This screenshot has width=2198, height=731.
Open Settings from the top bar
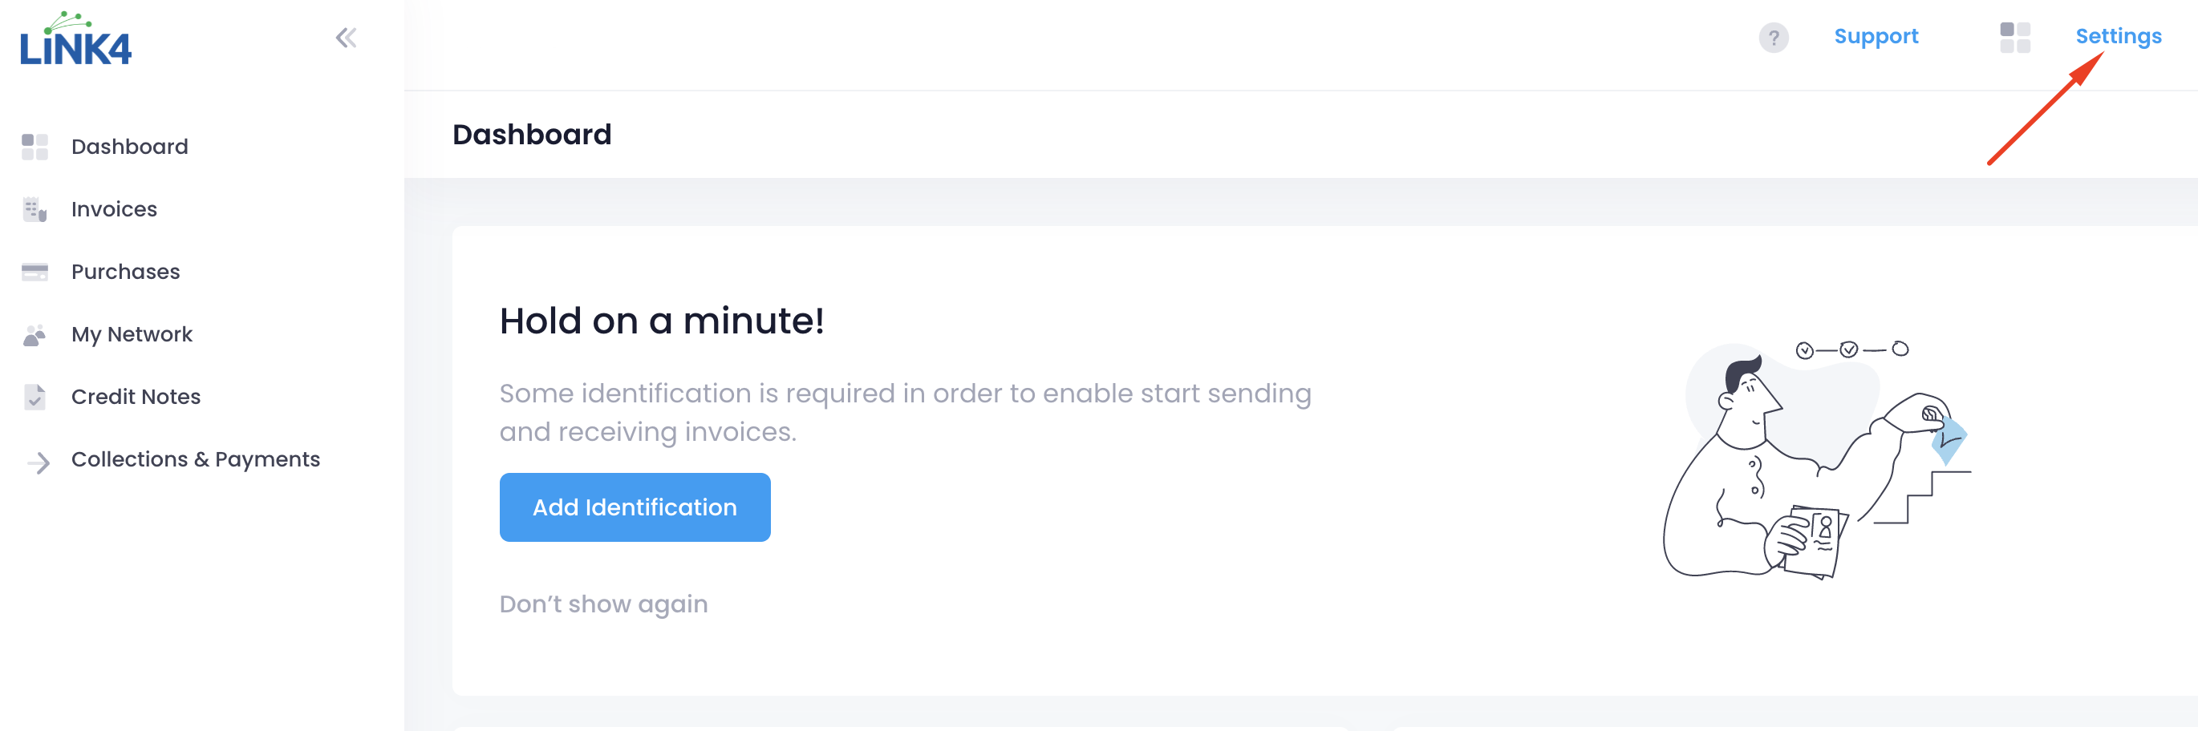[2118, 36]
